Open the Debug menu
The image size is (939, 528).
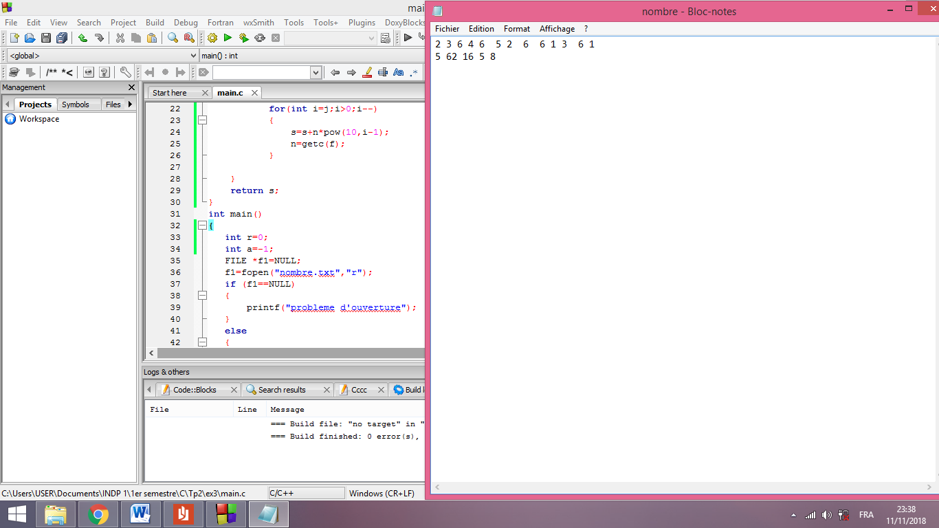186,23
